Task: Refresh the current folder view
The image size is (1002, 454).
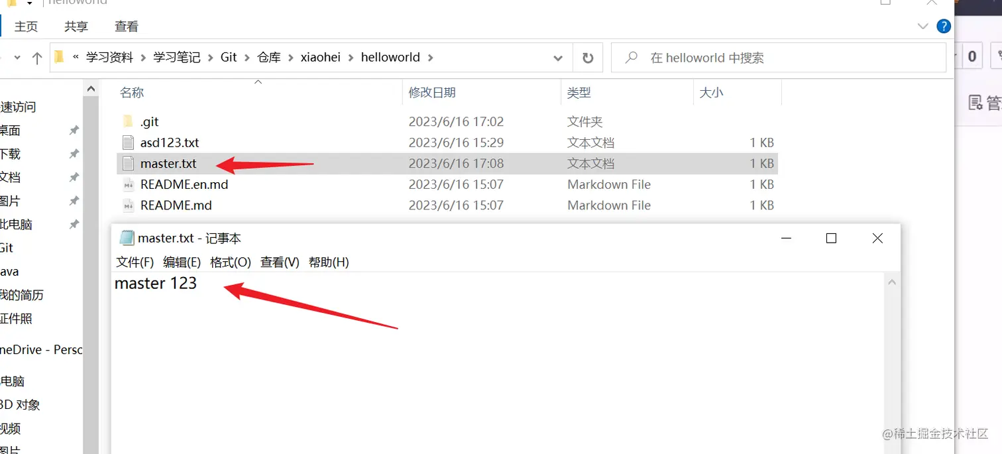Action: click(588, 58)
